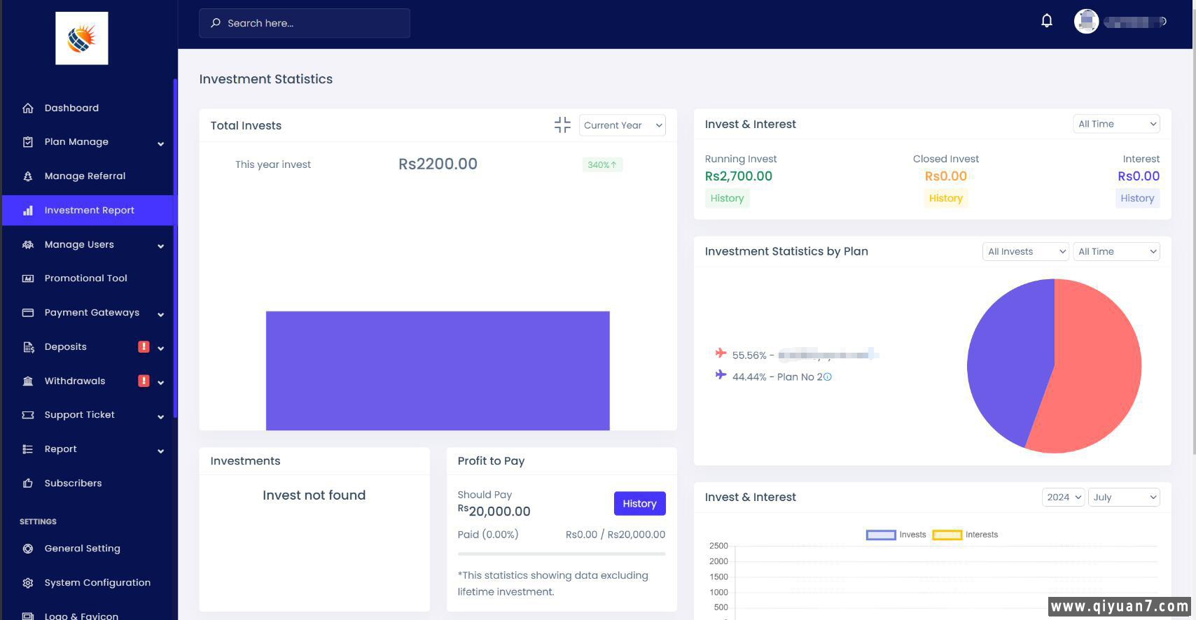Click History under Running Invest
Screen dimensions: 1196x620
(727, 199)
